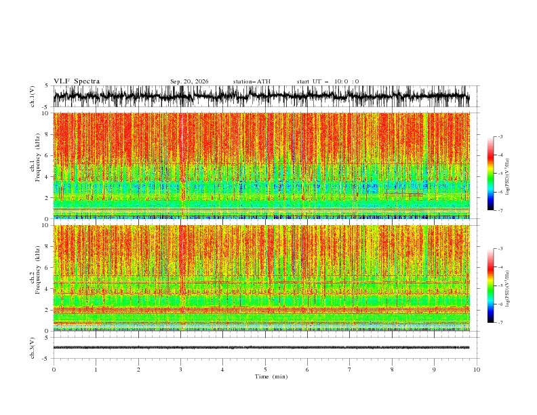This screenshot has height=415, width=537.
Task: Click the Sep. 20, 2026 date label
Action: 189,81
